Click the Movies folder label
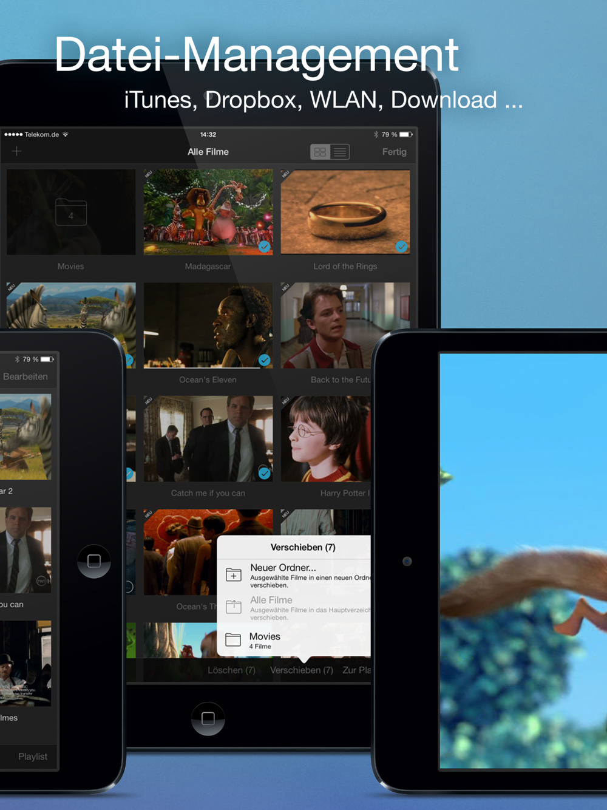 tap(71, 266)
